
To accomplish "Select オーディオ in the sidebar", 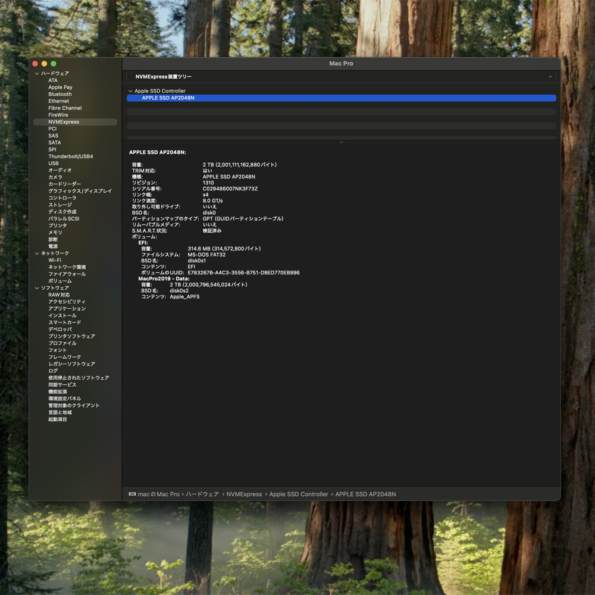I will tap(59, 170).
